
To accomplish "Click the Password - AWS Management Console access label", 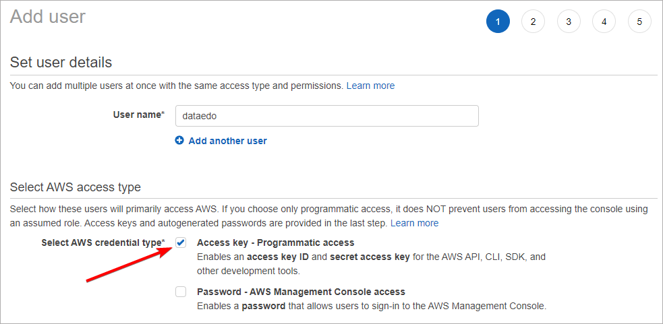I will [x=301, y=292].
